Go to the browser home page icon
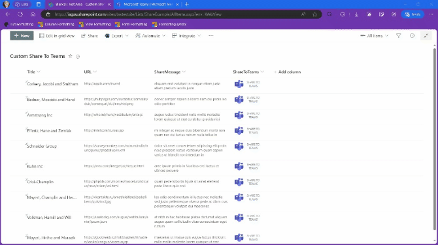This screenshot has width=438, height=245. pyautogui.click(x=33, y=14)
